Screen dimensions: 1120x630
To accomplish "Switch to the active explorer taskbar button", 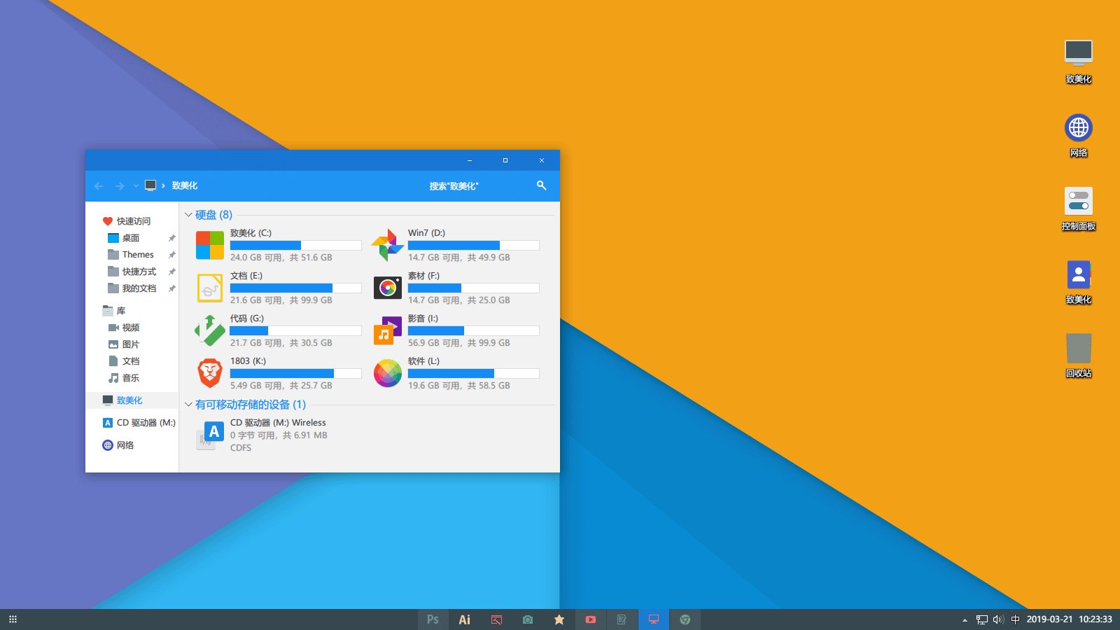I will pyautogui.click(x=654, y=619).
